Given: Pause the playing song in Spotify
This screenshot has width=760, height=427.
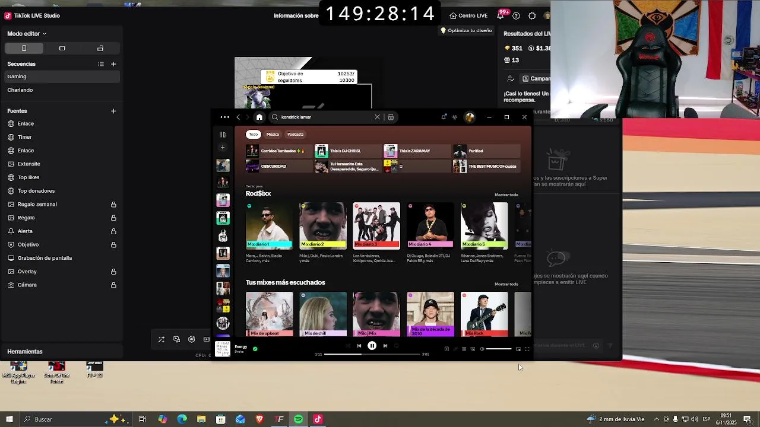Looking at the screenshot, I should click(x=372, y=345).
